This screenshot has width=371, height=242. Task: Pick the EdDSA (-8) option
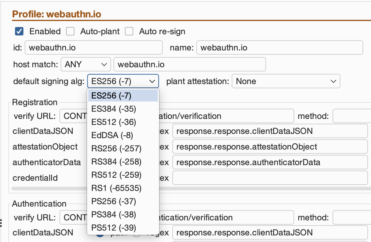123,135
